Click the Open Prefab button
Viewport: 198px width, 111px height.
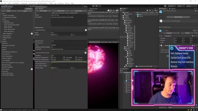(178, 17)
